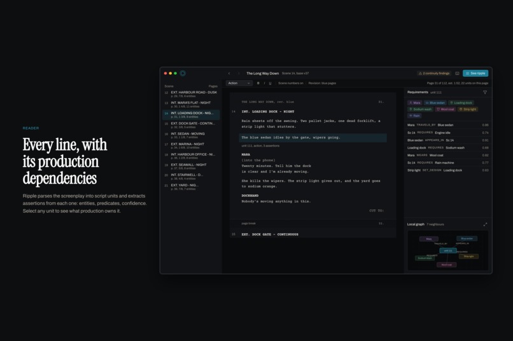Open scene 15 EXT. DOCK GATE in sidebar
Viewport: 513px width, 341px height.
tap(191, 125)
